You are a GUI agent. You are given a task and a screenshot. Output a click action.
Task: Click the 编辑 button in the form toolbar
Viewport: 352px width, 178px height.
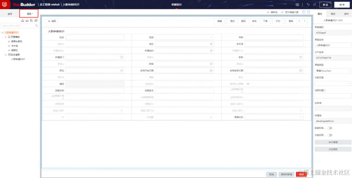[219, 21]
